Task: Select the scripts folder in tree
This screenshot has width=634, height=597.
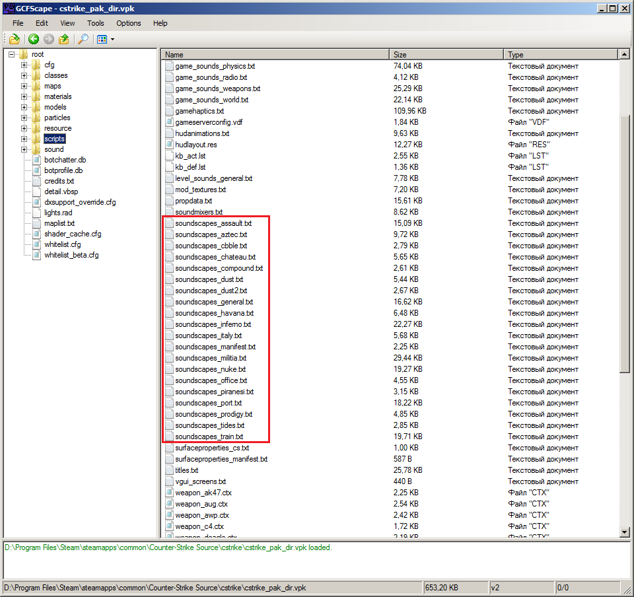Action: (x=55, y=139)
